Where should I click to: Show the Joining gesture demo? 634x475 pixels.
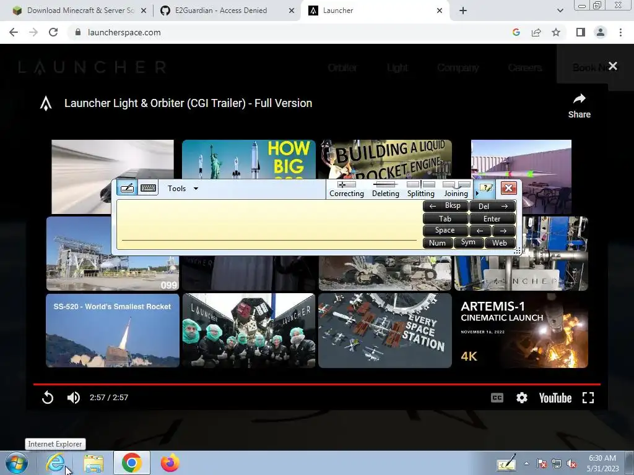click(456, 189)
